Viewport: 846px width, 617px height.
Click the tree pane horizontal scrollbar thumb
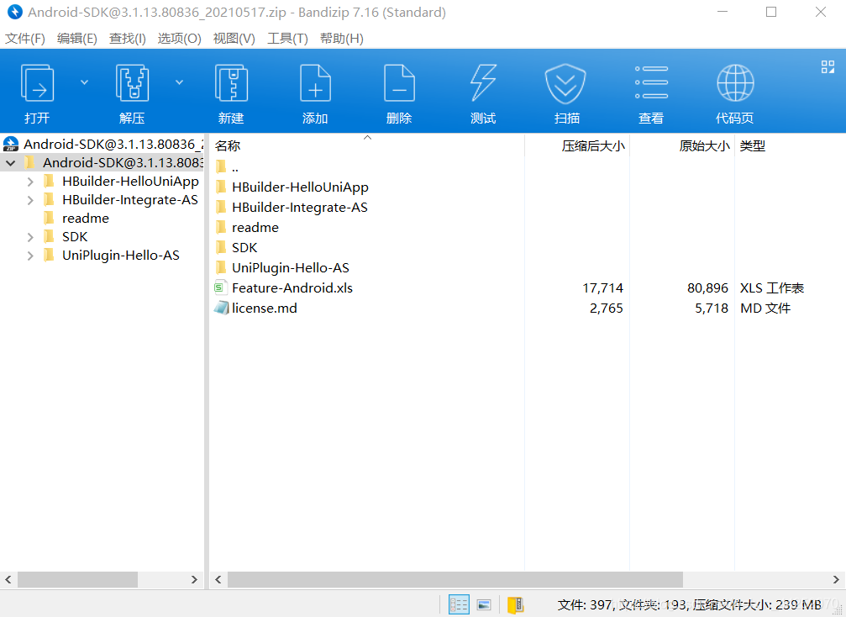77,579
